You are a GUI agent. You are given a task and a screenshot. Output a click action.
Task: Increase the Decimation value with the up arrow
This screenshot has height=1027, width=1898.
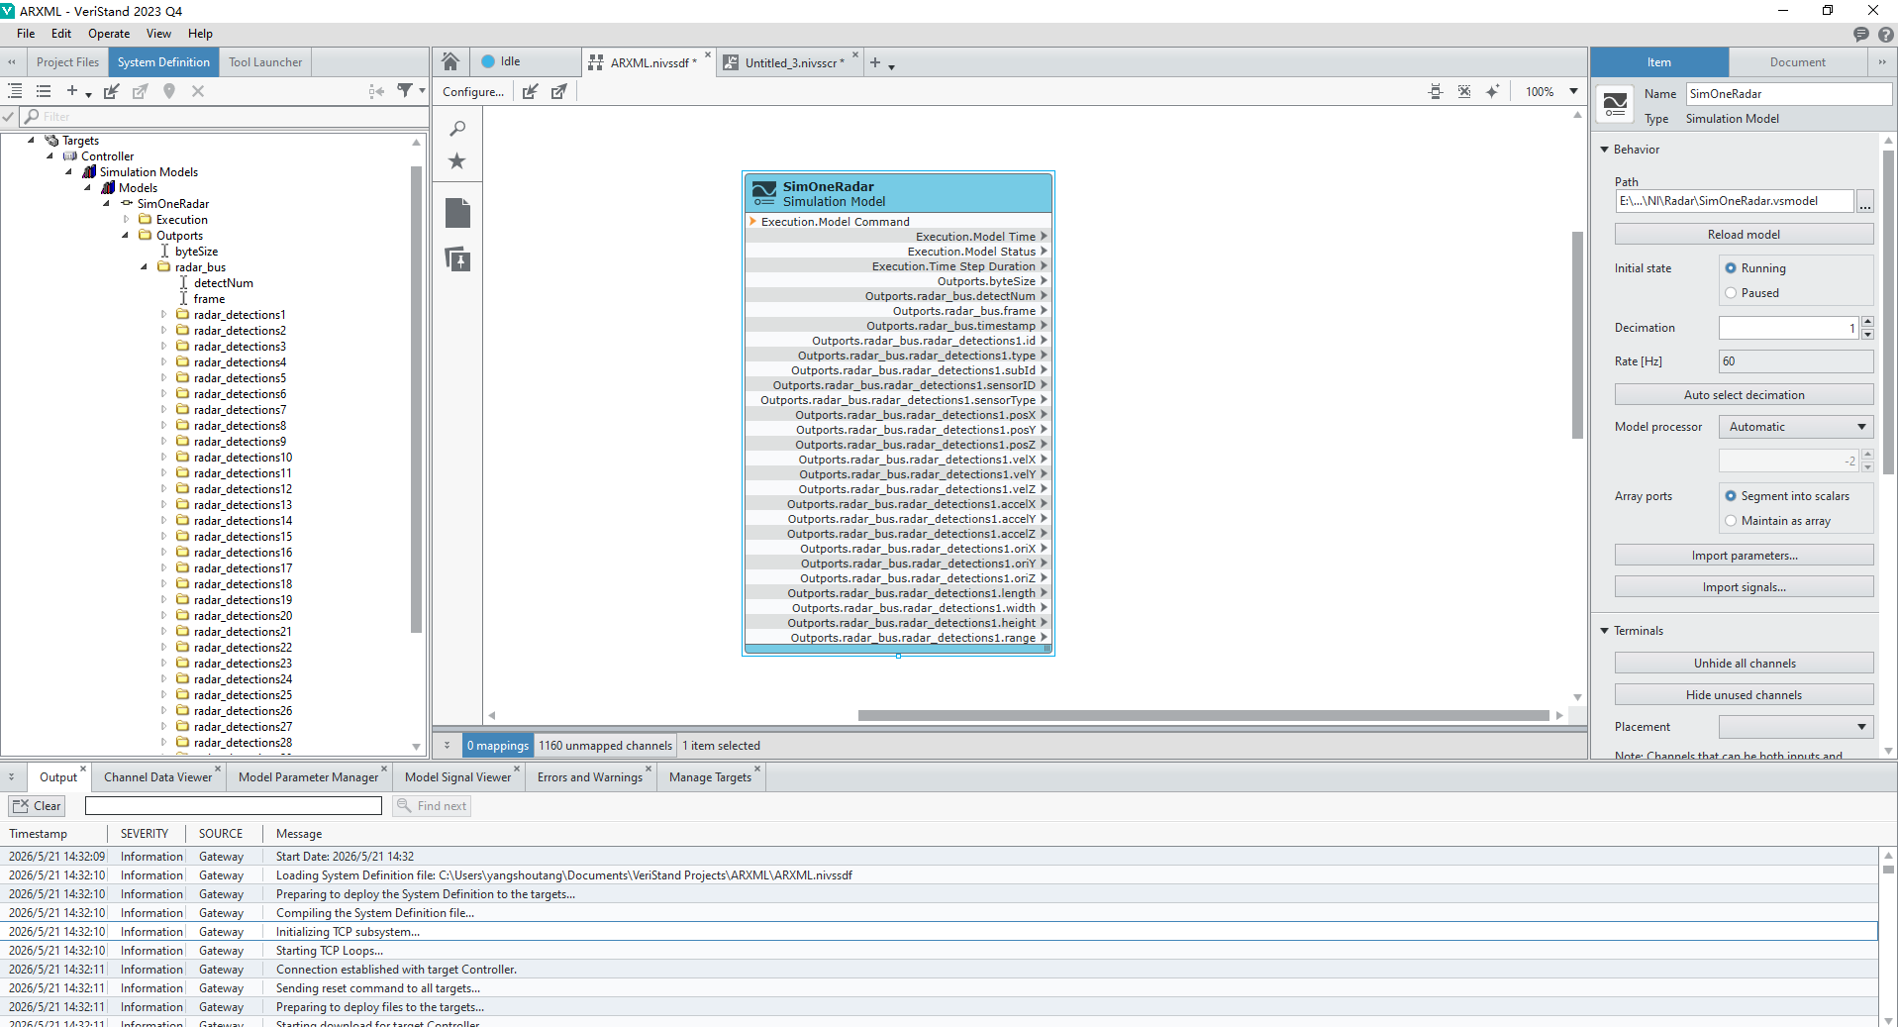point(1867,322)
